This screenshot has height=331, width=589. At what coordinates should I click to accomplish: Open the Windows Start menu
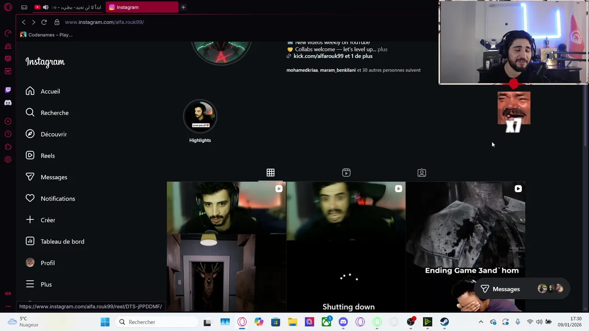(105, 322)
